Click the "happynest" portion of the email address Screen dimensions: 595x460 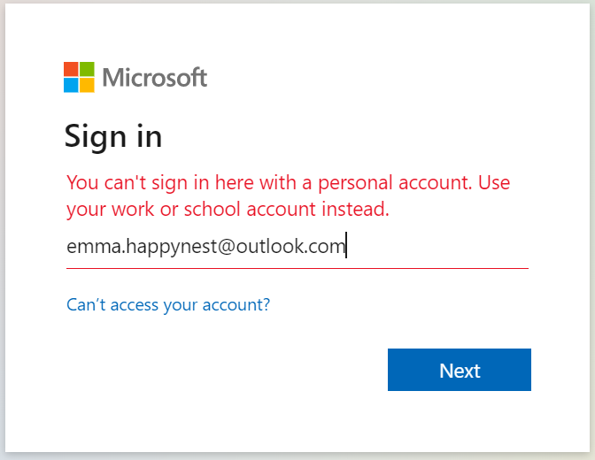pos(172,247)
